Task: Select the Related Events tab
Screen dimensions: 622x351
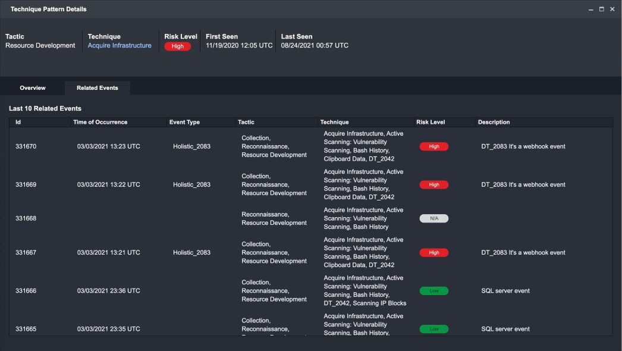Action: 98,88
